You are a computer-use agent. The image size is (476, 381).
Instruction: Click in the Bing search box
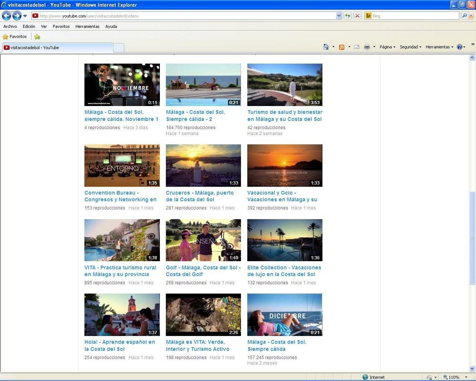tap(415, 16)
